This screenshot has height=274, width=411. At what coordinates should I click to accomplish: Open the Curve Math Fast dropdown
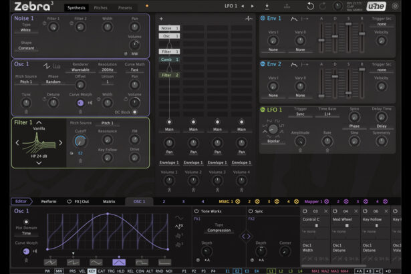pos(134,70)
